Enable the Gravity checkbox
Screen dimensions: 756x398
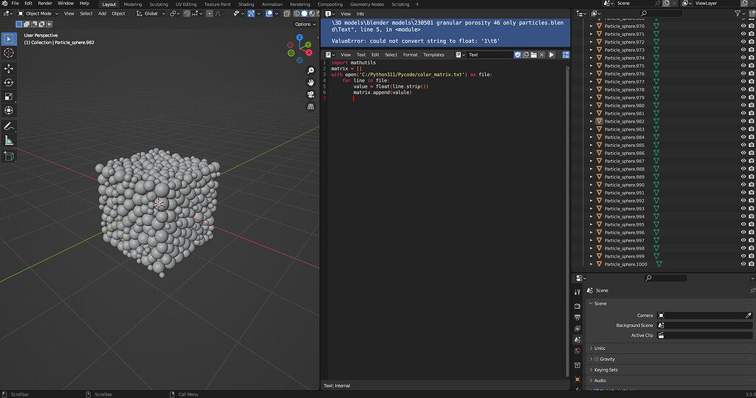click(x=597, y=359)
